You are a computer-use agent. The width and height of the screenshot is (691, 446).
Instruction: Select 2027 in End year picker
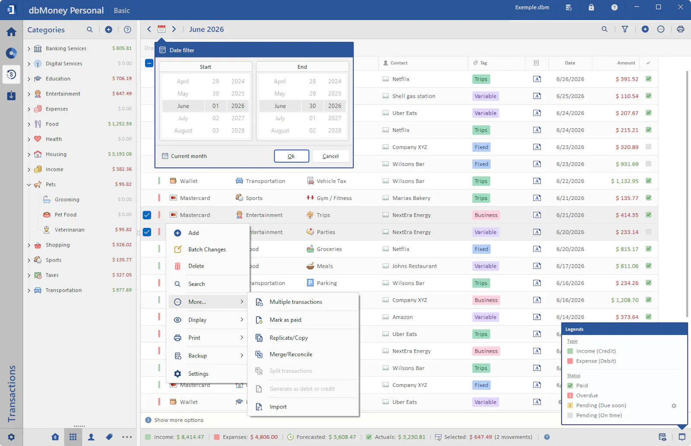point(335,118)
